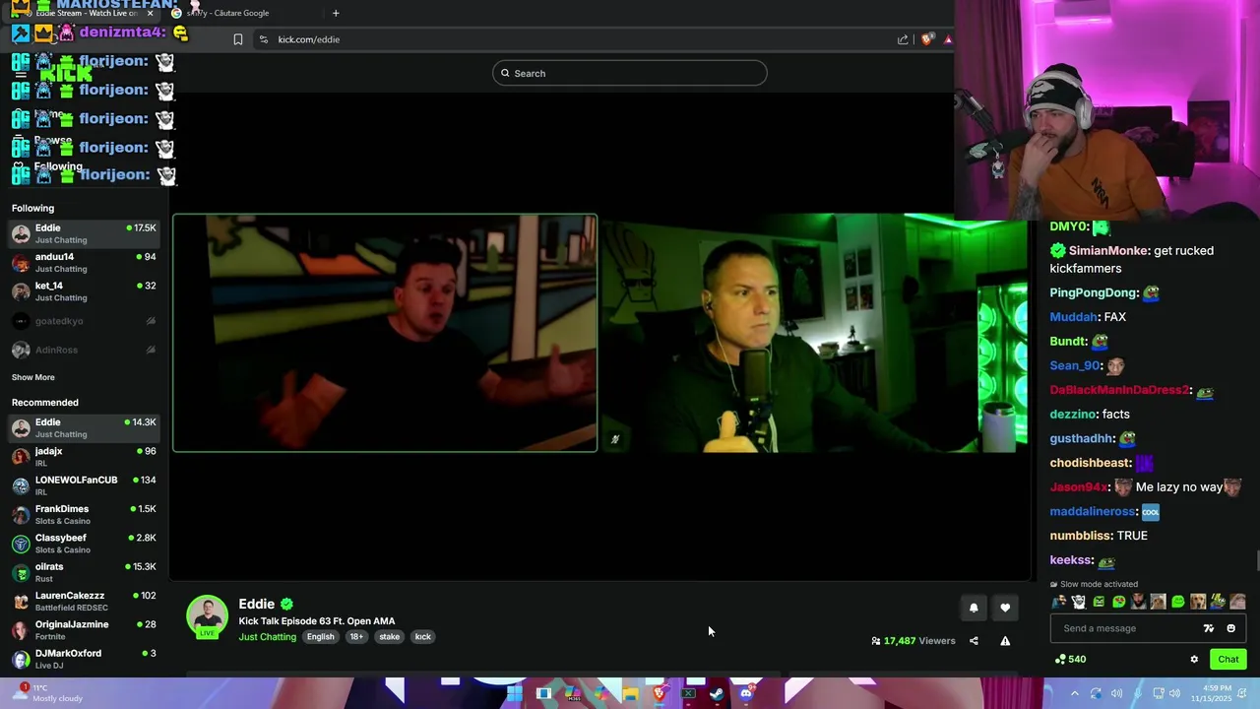Screen dimensions: 1260x709
Task: Click Show More under Following
Action: [32, 377]
